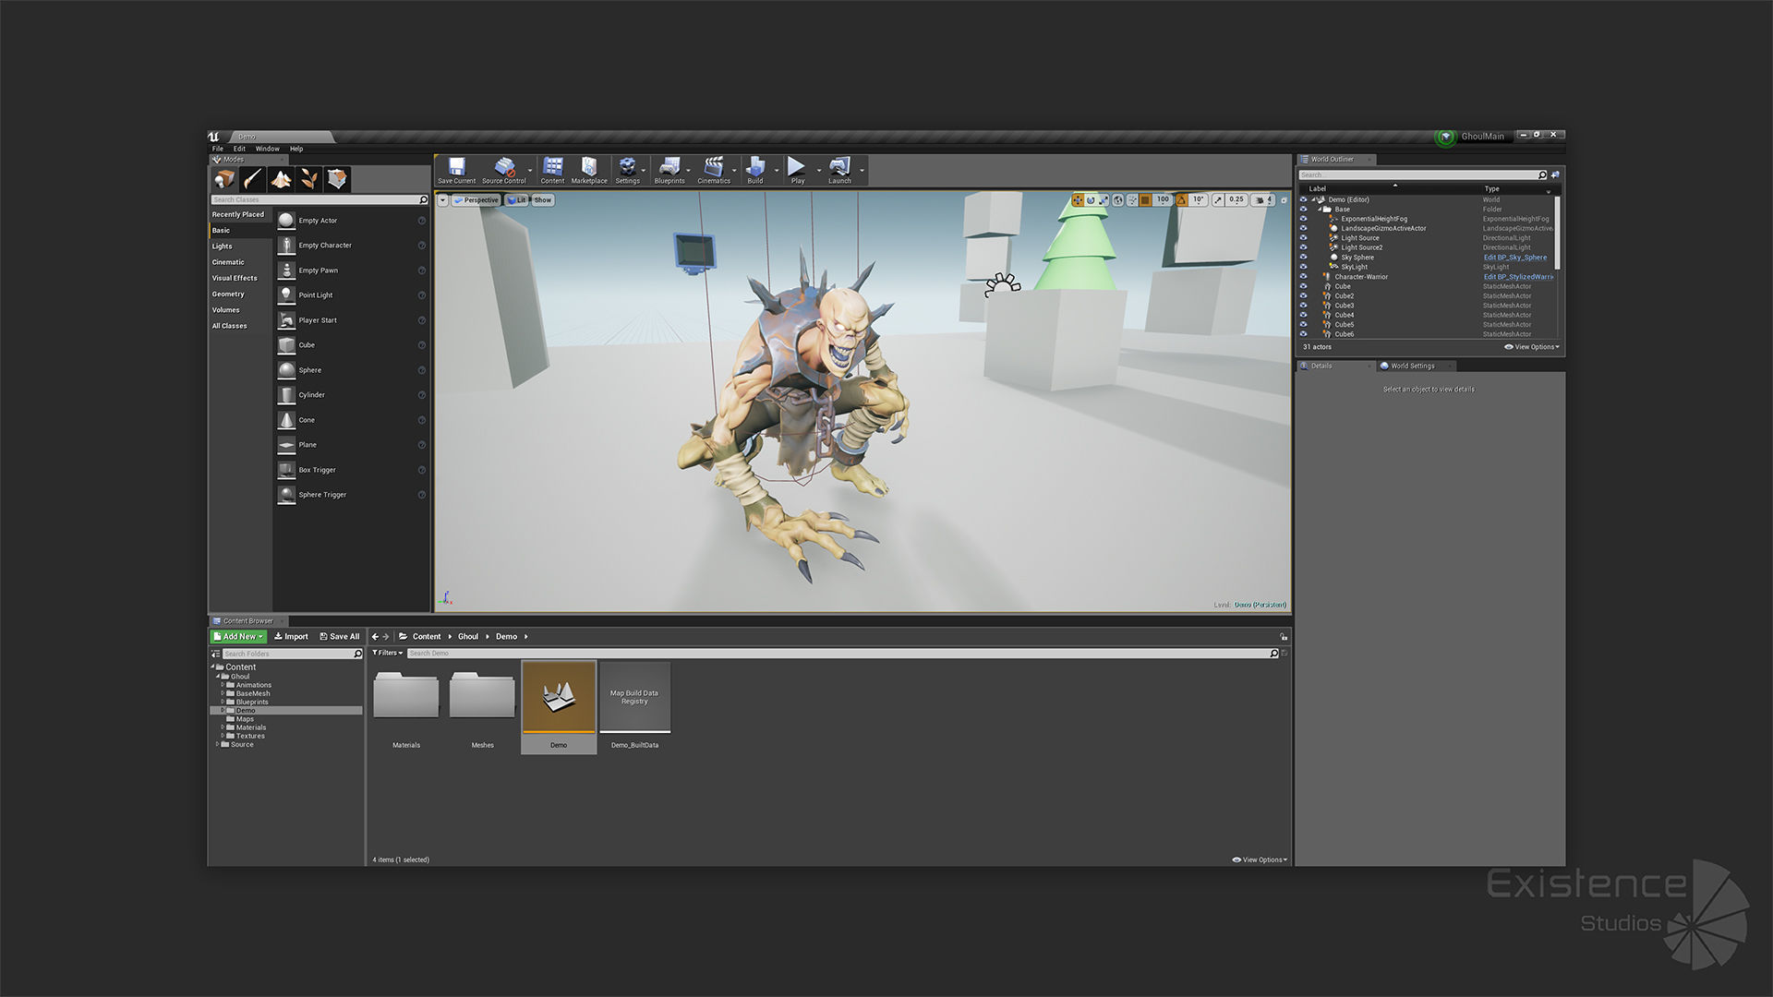Open the File menu
The height and width of the screenshot is (997, 1773).
[x=218, y=149]
